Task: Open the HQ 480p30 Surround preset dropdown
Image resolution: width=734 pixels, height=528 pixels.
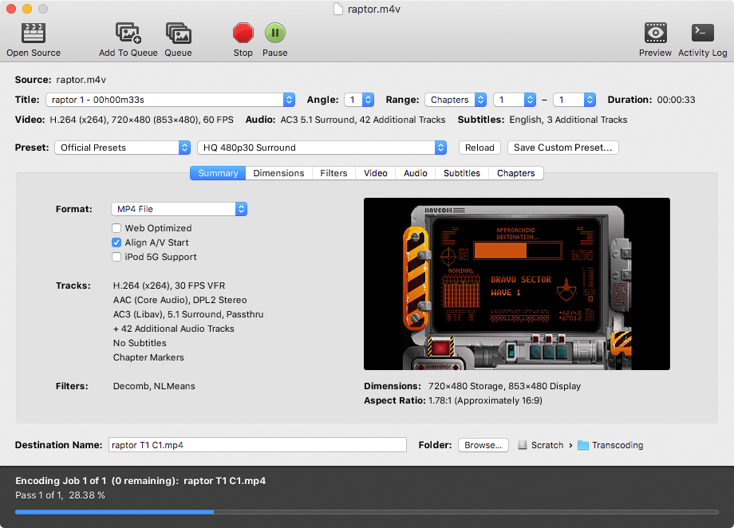Action: tap(322, 148)
